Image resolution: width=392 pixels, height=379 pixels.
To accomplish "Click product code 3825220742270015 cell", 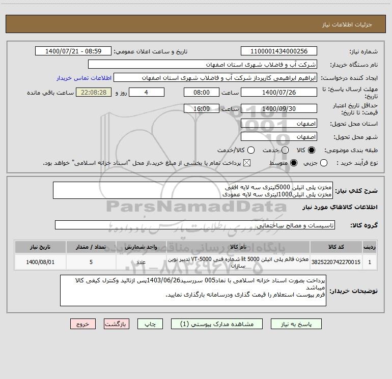I will point(336,262).
